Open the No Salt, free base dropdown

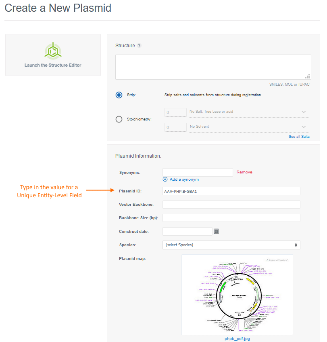(x=248, y=112)
